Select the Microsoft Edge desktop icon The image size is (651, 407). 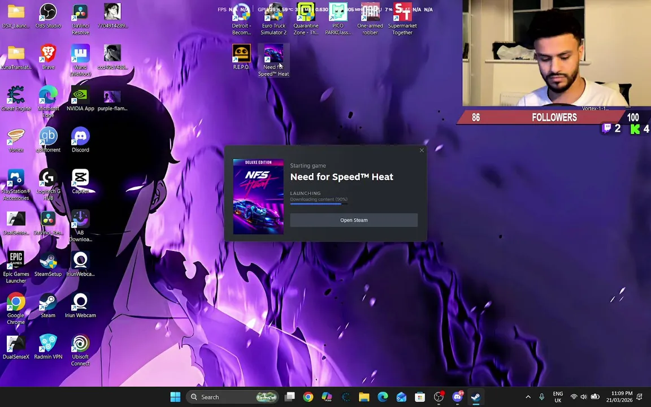coord(48,102)
